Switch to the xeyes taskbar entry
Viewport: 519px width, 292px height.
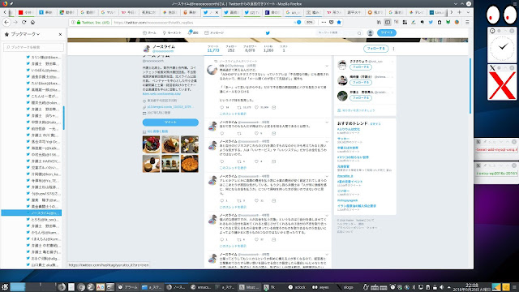pyautogui.click(x=320, y=287)
